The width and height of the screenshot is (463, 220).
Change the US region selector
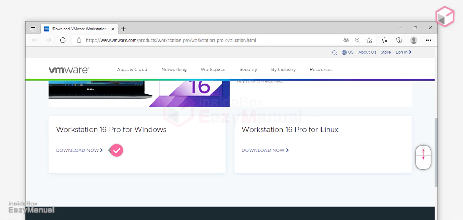click(348, 52)
